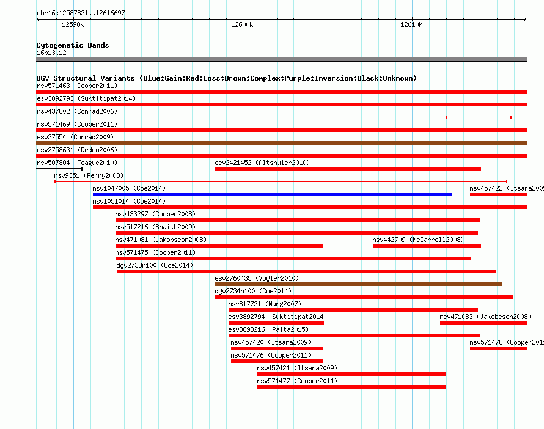Click the nsv571463 (Cooper2011) variant label
The width and height of the screenshot is (544, 429).
pyautogui.click(x=77, y=86)
